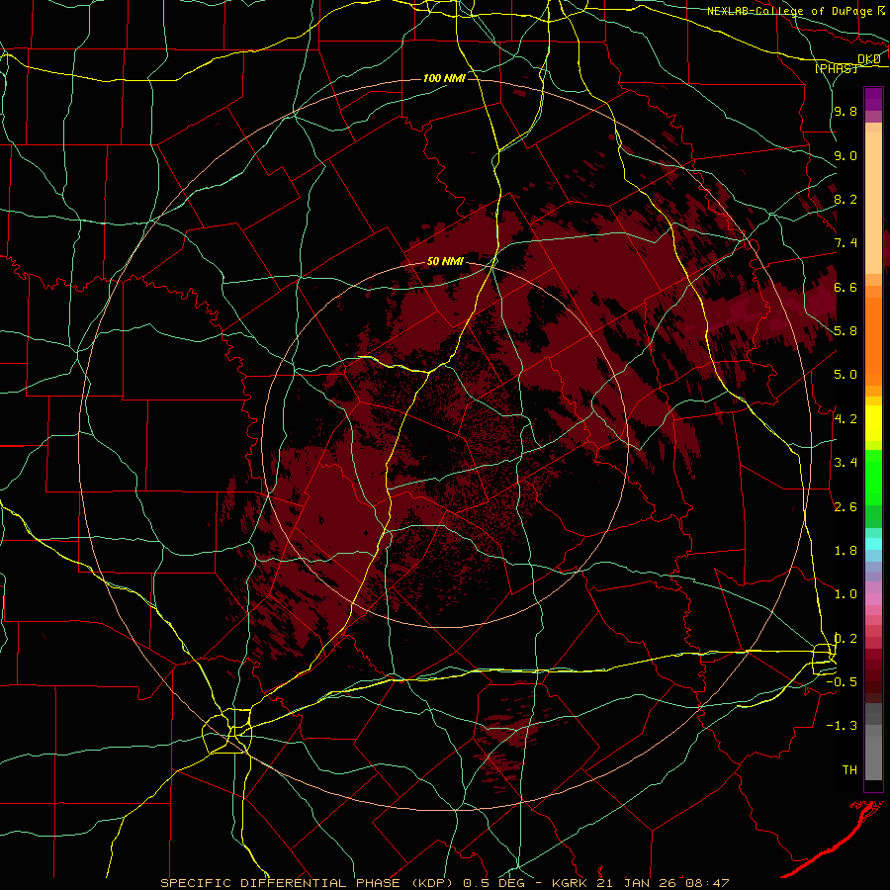The width and height of the screenshot is (890, 890).
Task: Click the purple swatch topping the color bar
Action: (873, 99)
